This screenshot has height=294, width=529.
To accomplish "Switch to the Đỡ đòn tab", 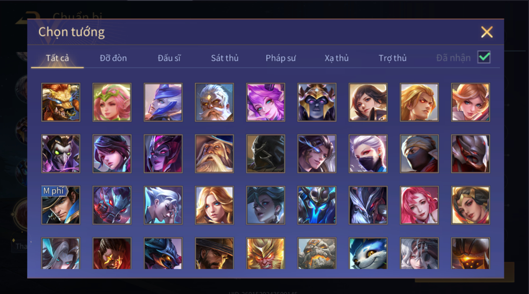I will click(113, 58).
